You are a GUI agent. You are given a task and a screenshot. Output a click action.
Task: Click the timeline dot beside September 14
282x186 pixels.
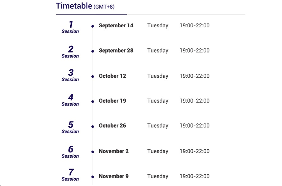[x=92, y=26]
